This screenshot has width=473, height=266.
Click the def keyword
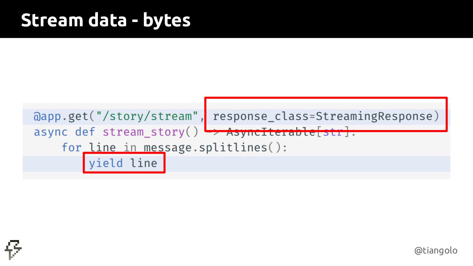tap(85, 132)
